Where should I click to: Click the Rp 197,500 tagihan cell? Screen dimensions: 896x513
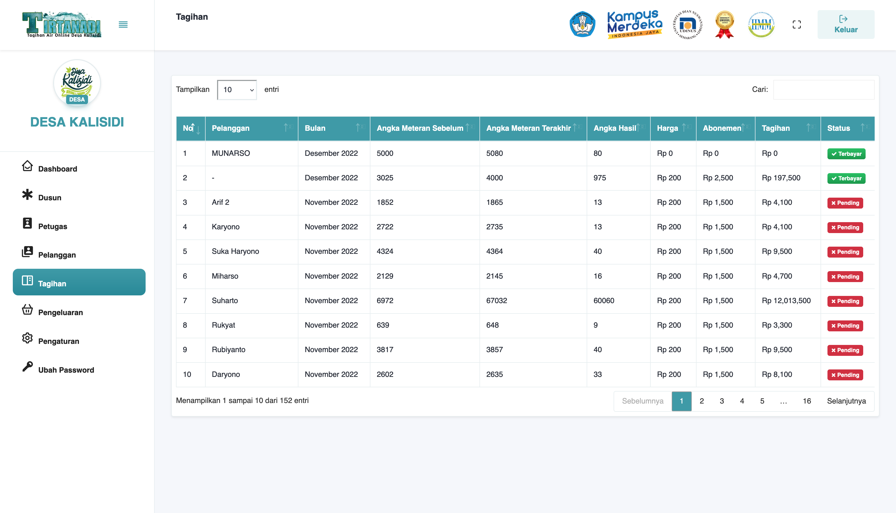tap(788, 178)
